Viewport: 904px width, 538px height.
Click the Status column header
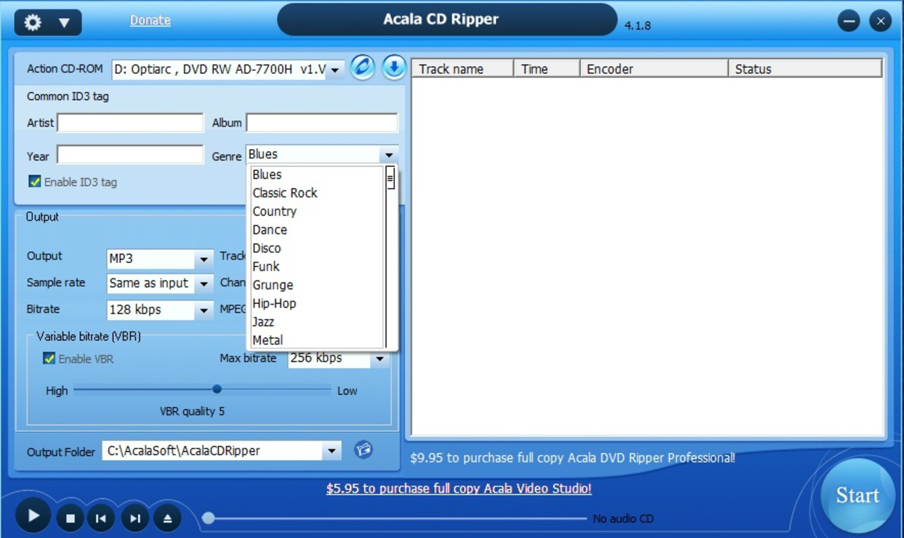pos(805,69)
